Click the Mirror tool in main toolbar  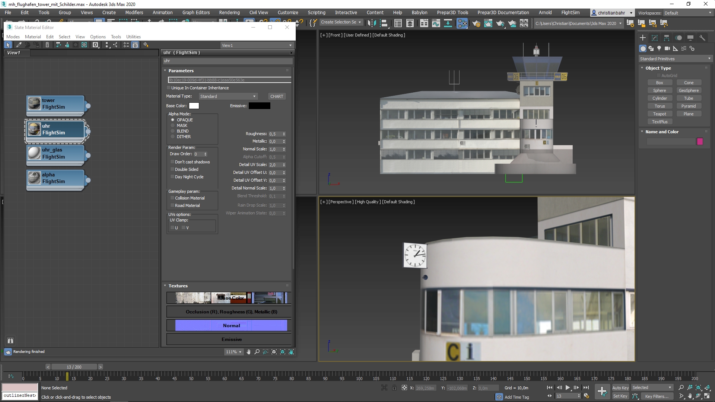pyautogui.click(x=372, y=23)
